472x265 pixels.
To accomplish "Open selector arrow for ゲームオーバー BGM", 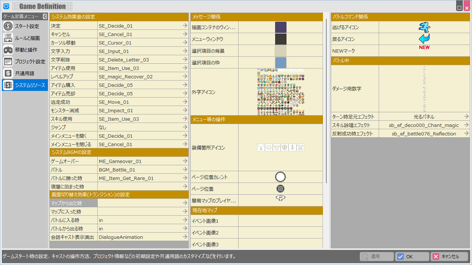I will (x=185, y=161).
